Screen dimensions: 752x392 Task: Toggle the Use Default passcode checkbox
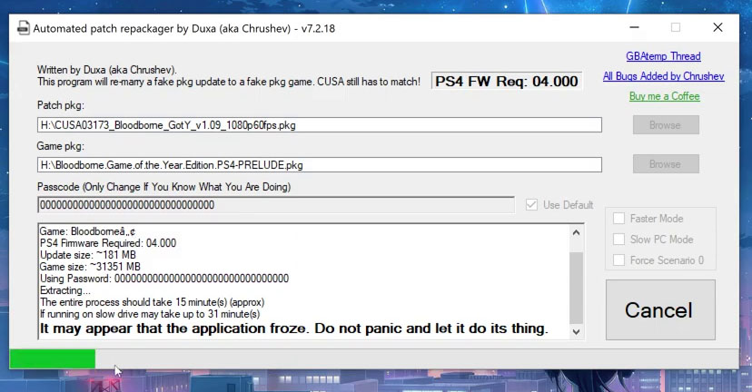tap(532, 205)
